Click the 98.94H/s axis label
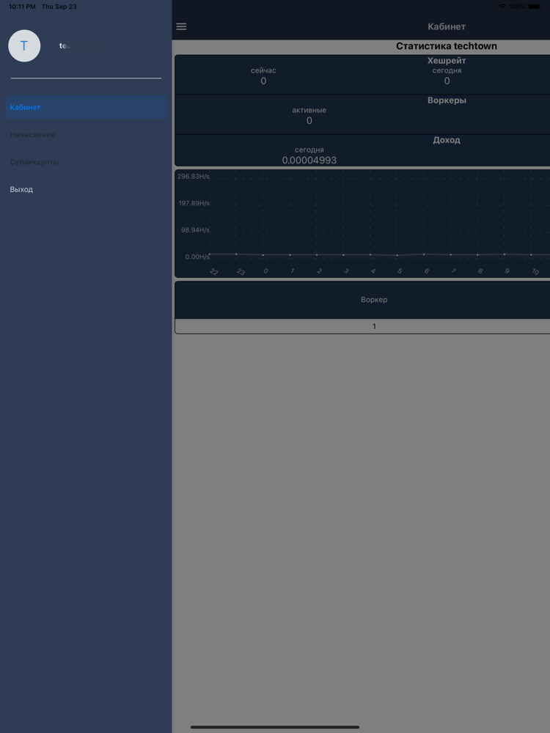The width and height of the screenshot is (550, 733). click(195, 230)
